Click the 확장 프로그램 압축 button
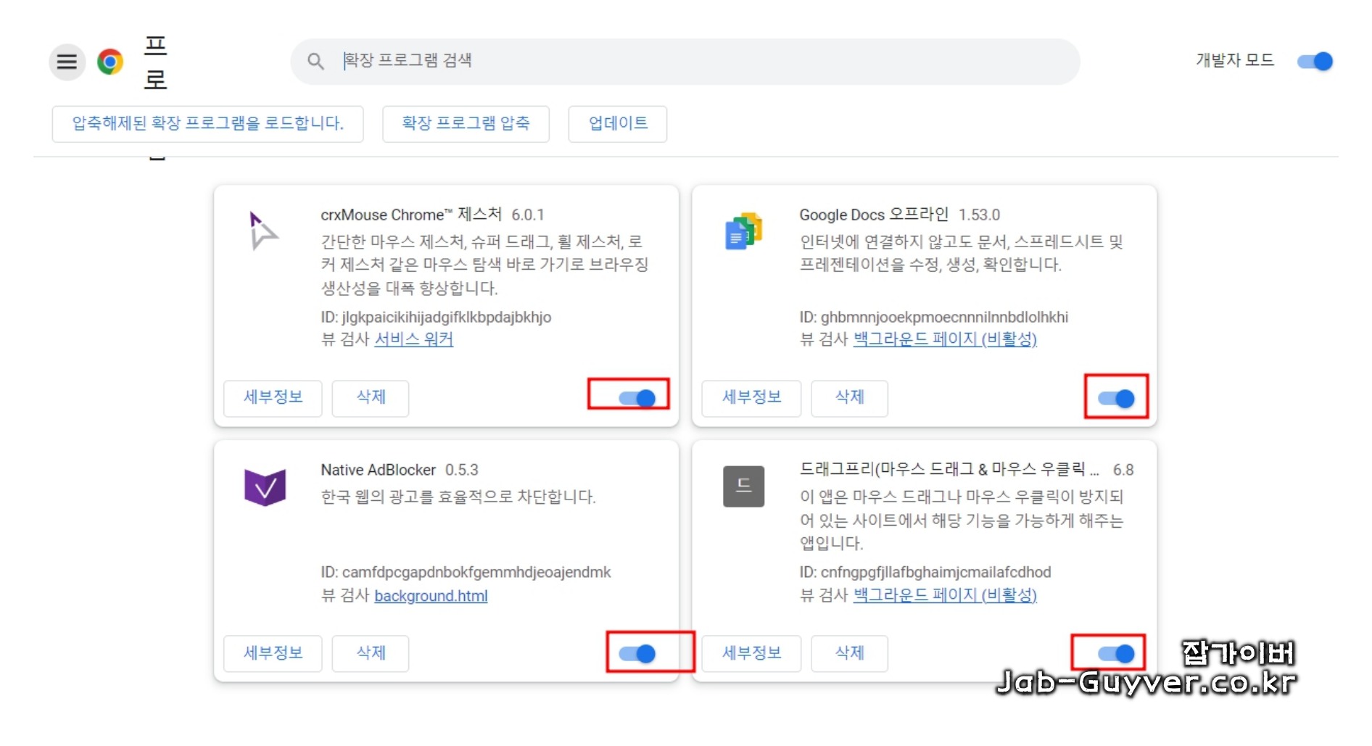 [466, 123]
